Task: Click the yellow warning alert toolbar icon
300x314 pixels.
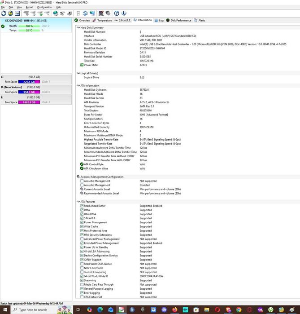Action: point(10,13)
